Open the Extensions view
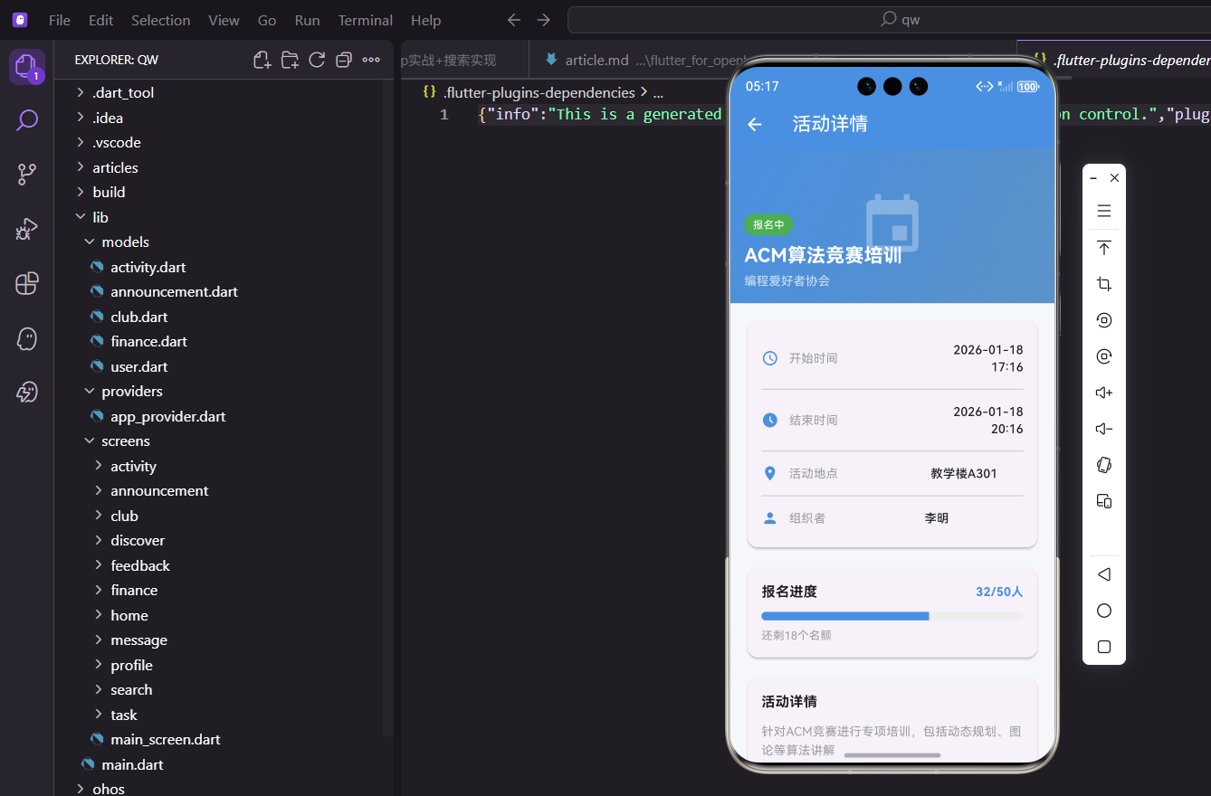1211x796 pixels. tap(26, 283)
